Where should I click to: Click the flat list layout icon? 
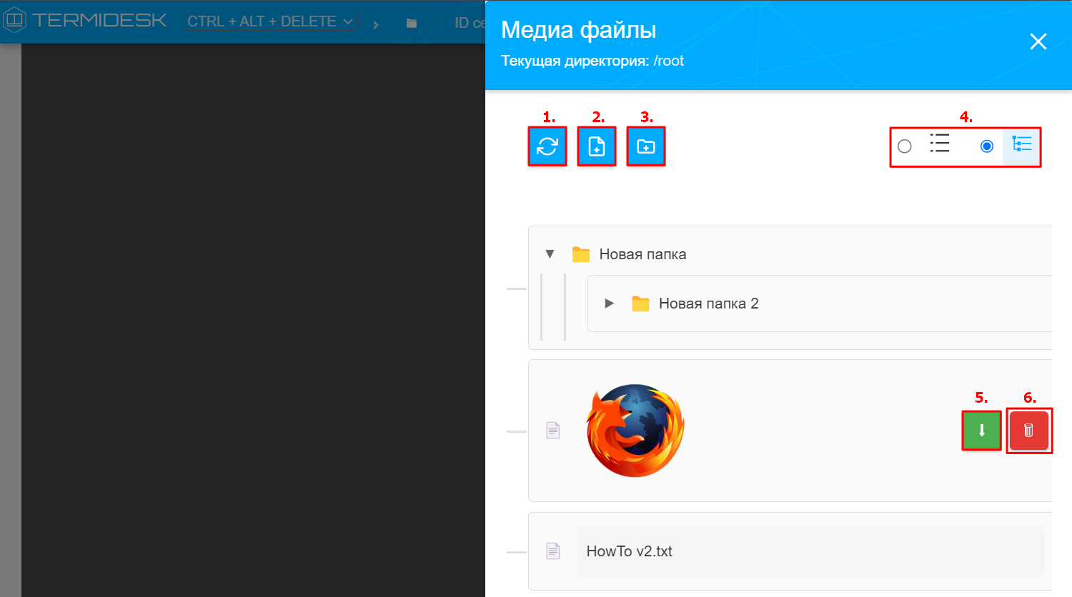[940, 144]
